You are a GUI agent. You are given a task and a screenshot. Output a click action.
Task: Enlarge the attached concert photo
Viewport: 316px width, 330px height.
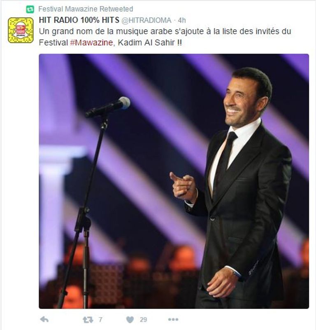click(x=174, y=181)
